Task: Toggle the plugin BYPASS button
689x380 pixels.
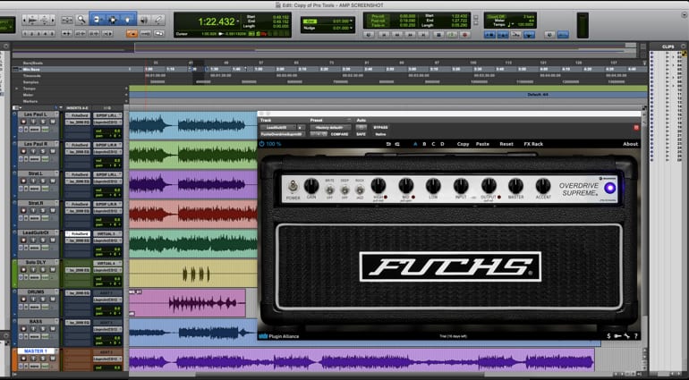Action: point(380,127)
